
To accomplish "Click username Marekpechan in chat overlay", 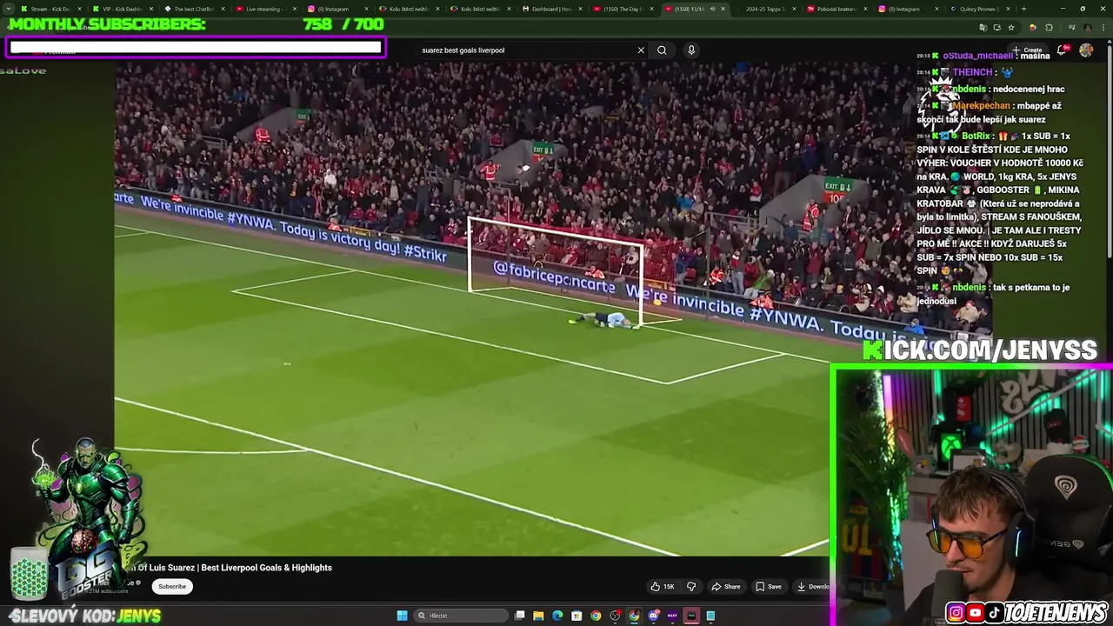I will click(x=981, y=105).
